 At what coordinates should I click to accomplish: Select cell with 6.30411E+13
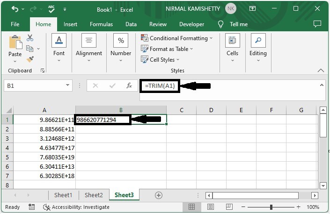tap(44, 166)
